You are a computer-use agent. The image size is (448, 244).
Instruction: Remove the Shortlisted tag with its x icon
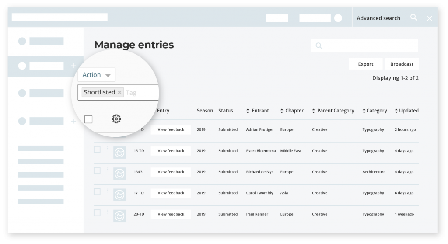click(x=119, y=93)
